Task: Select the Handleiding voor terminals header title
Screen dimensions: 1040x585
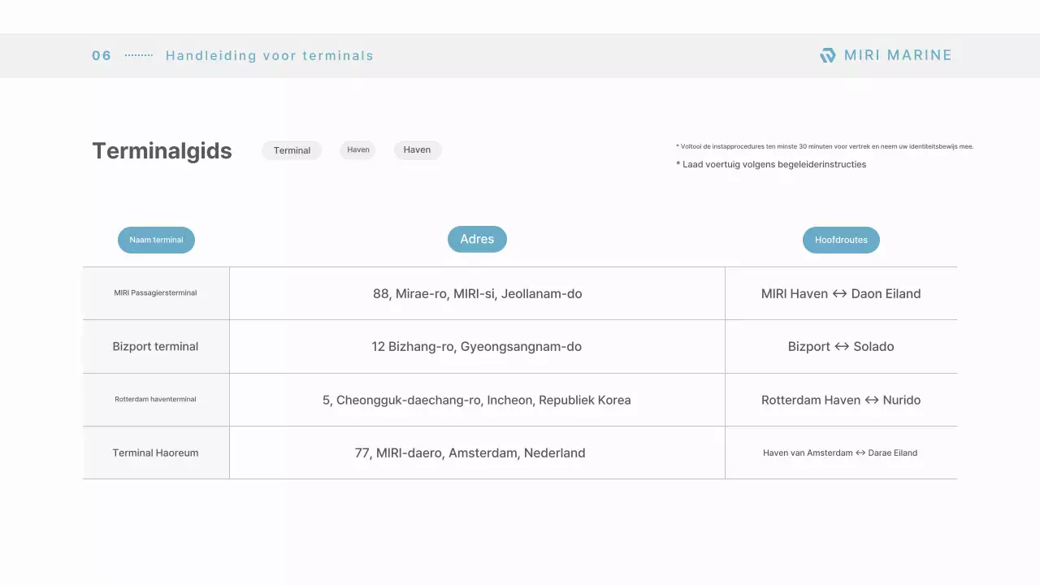Action: pos(270,55)
